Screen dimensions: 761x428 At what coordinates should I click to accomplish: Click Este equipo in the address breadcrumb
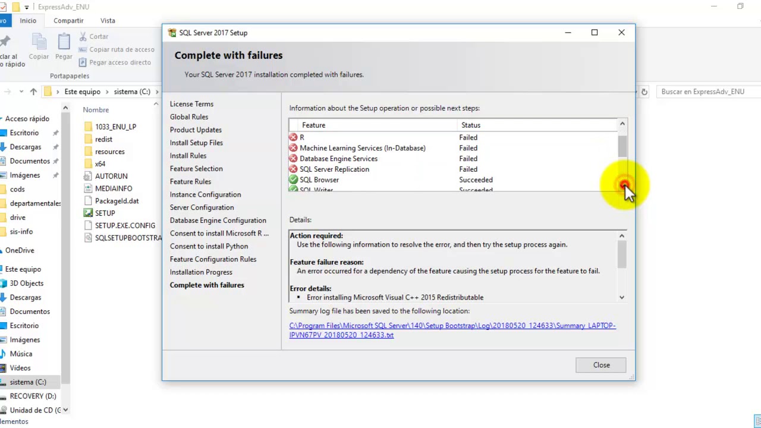tap(82, 92)
